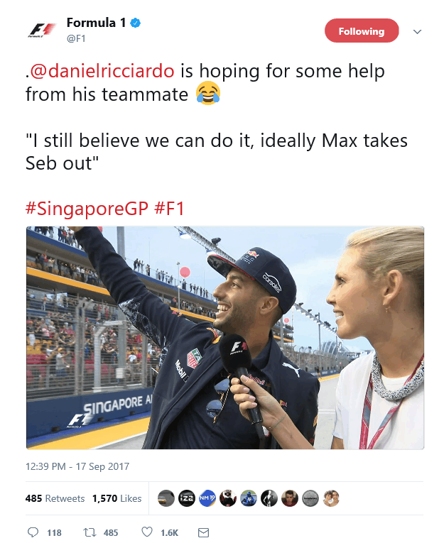Open the Formula 1 profile avatar logo
444x543 pixels.
(42, 30)
